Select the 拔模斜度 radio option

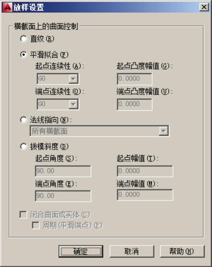coord(23,147)
